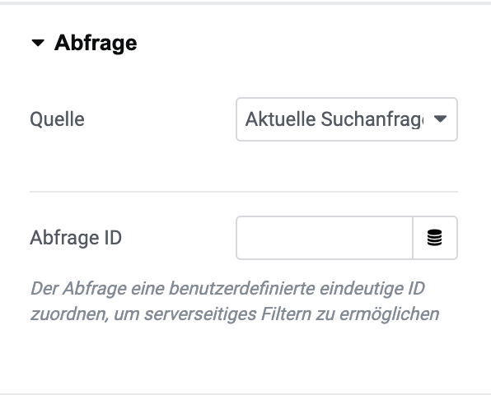Click the 'Aktuelle Suchanfrage' selected value text

tap(334, 119)
